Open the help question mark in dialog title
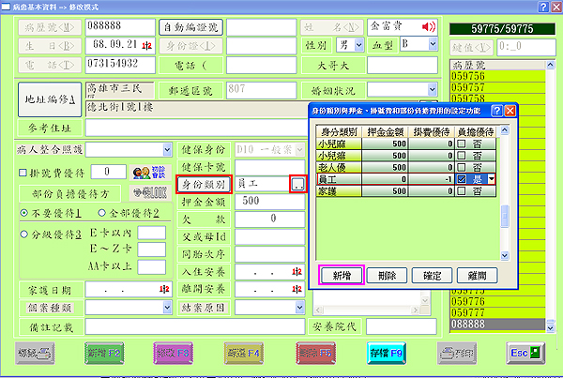The height and width of the screenshot is (378, 563). pos(497,111)
